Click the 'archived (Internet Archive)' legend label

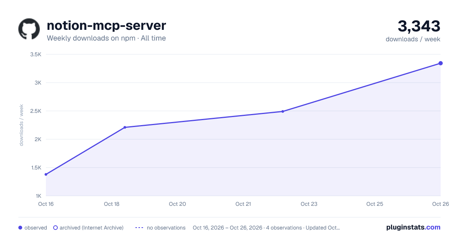click(x=91, y=228)
